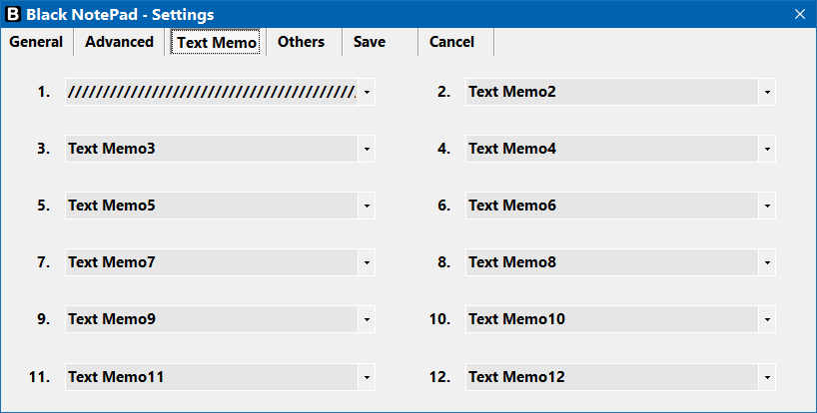
Task: Open the Text Memo5 dropdown arrow
Action: click(367, 206)
